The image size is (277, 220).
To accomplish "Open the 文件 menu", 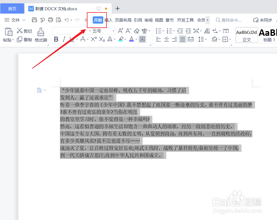I will click(x=15, y=20).
